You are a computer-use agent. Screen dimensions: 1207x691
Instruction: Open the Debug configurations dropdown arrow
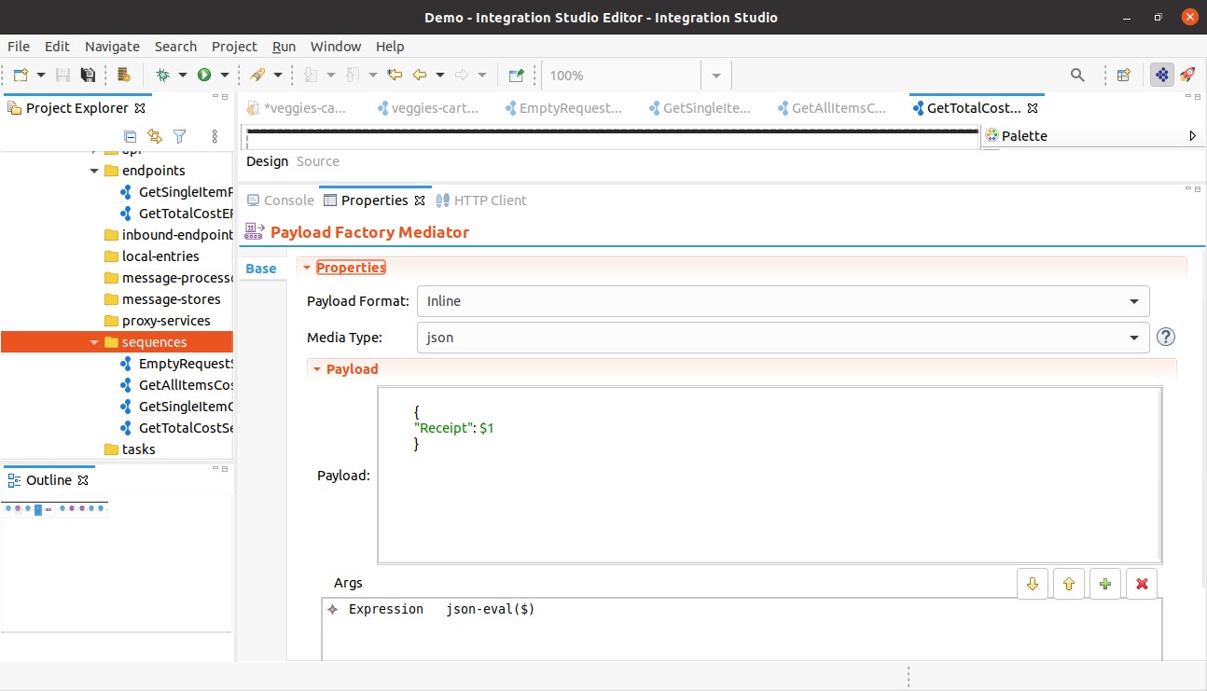[x=183, y=76]
